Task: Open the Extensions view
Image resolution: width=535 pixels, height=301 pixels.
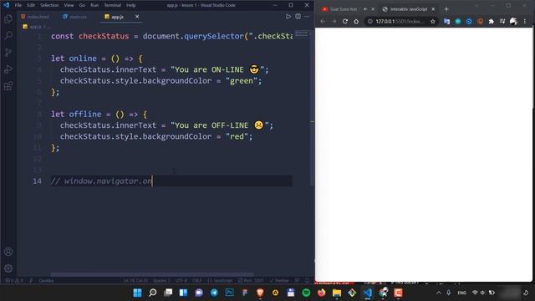Action: (8, 85)
